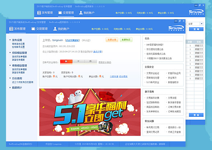The height and width of the screenshot is (150, 212).
Task: Click the 我的账户 person icon in front window
Action: coord(55,29)
